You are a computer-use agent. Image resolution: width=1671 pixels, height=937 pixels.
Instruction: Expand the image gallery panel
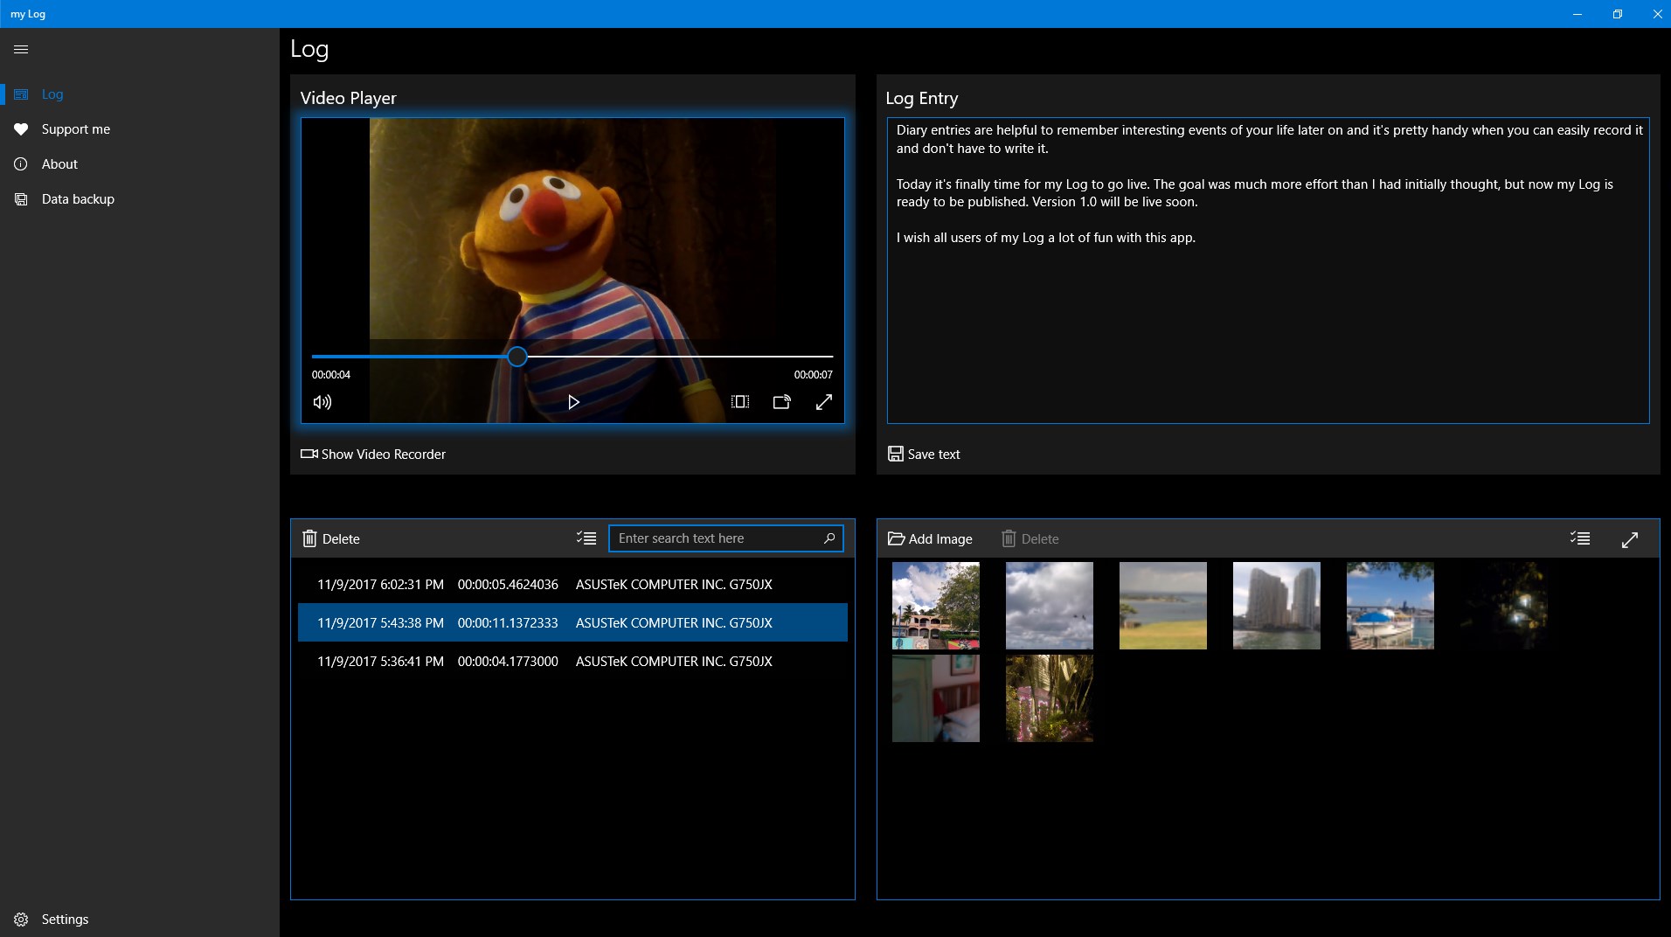1630,539
